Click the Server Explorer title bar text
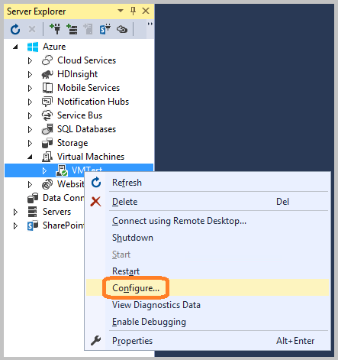Screen dimensions: 338x360 point(36,11)
